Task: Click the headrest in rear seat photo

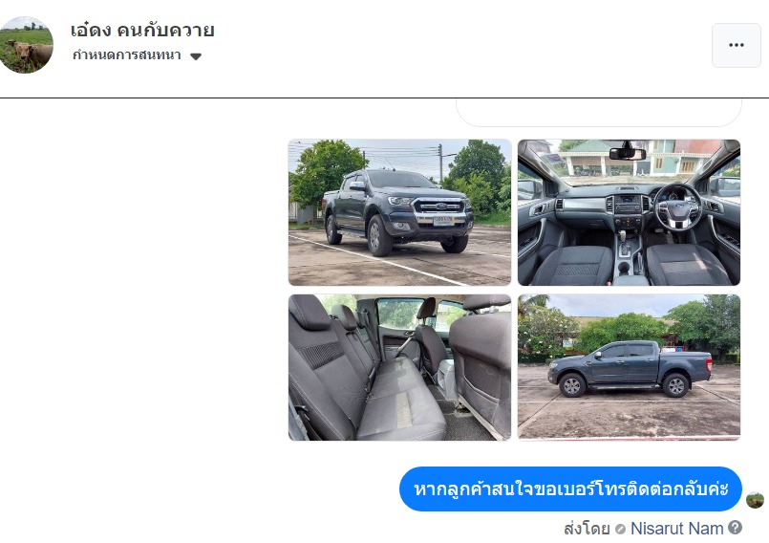Action: [309, 312]
